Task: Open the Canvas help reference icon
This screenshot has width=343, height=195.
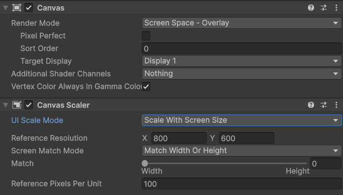Action: [x=311, y=8]
